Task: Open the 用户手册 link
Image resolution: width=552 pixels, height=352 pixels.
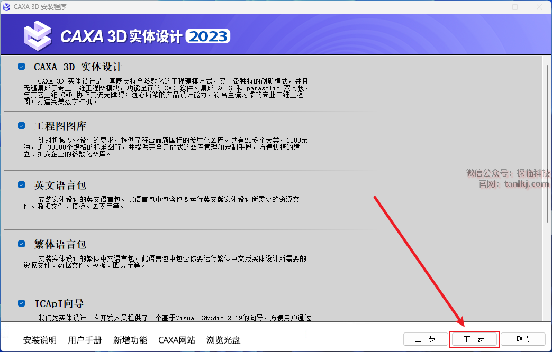Action: (x=85, y=340)
